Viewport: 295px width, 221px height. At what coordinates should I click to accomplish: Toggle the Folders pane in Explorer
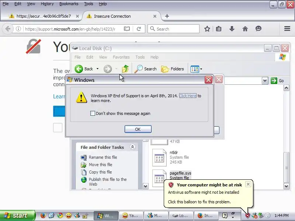click(172, 69)
